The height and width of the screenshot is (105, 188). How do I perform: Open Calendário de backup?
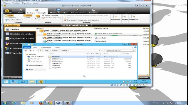(51, 18)
